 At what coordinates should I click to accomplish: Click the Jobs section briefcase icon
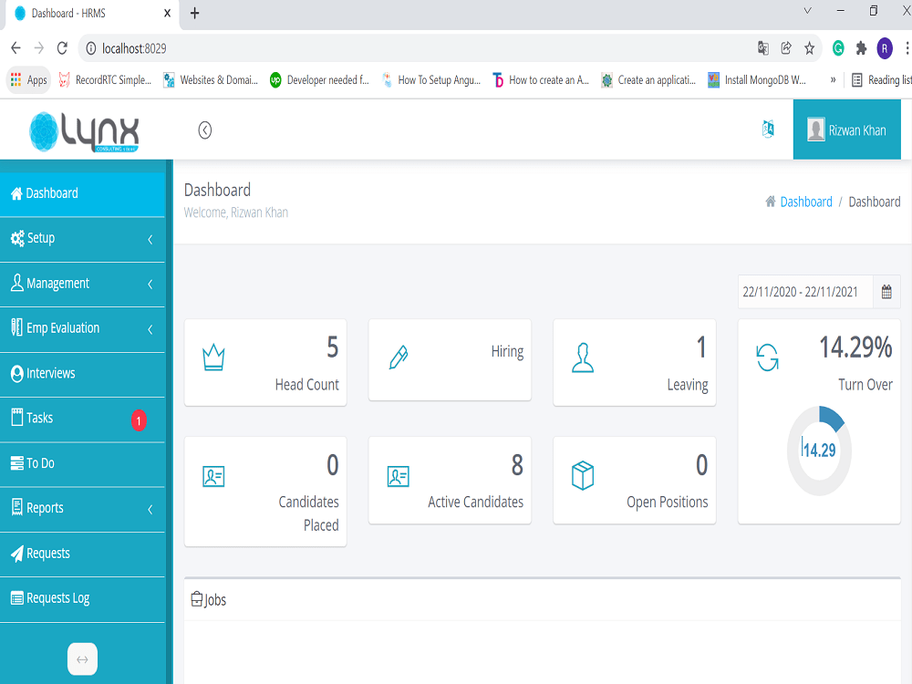pos(197,598)
